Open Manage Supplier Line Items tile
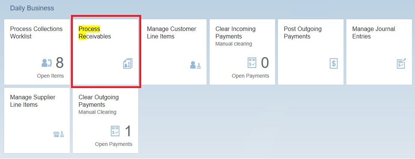The image size is (415, 159). coord(32,101)
